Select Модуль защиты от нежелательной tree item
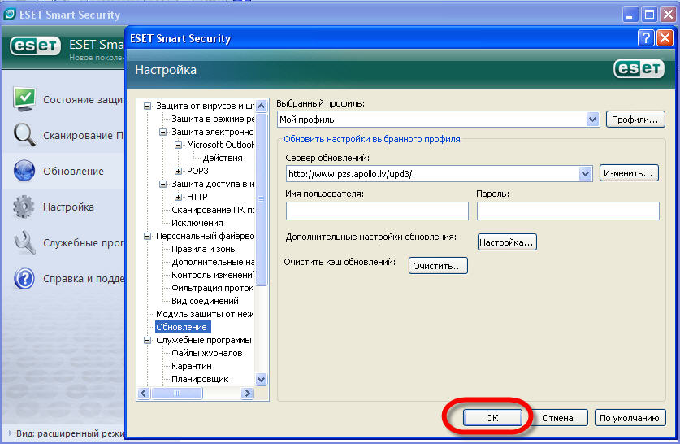Viewport: 680px width, 444px height. click(x=205, y=314)
